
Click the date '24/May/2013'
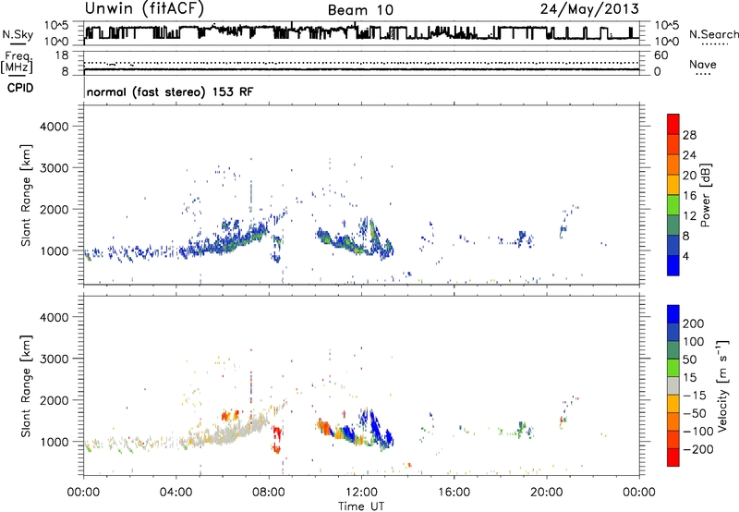click(x=589, y=8)
